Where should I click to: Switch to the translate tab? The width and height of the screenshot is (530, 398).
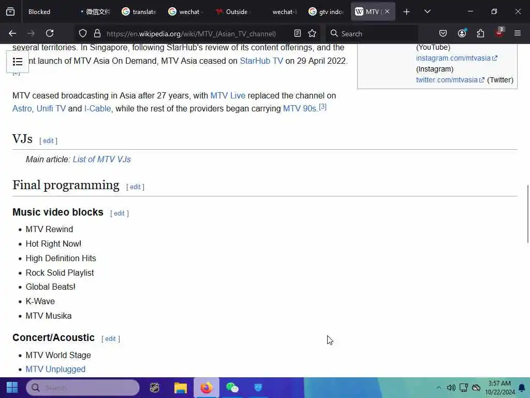(x=139, y=12)
